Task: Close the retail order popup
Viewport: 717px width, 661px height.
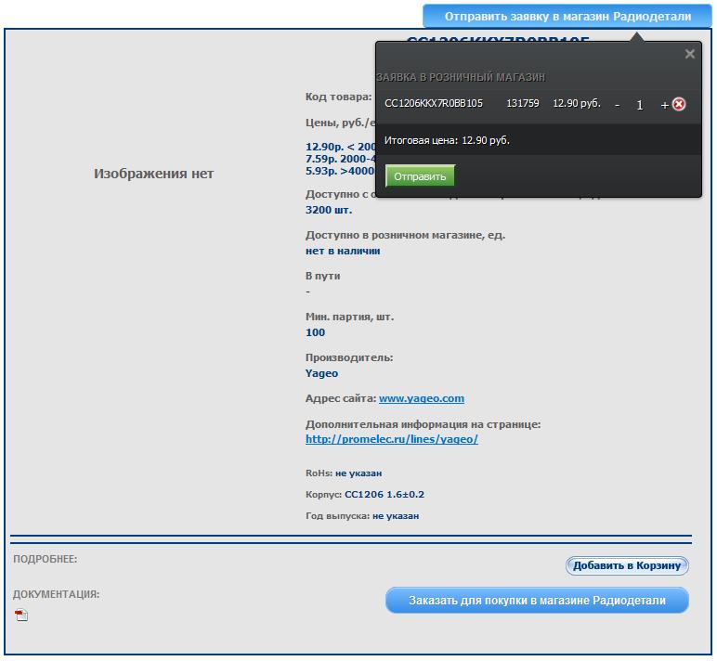Action: tap(689, 54)
